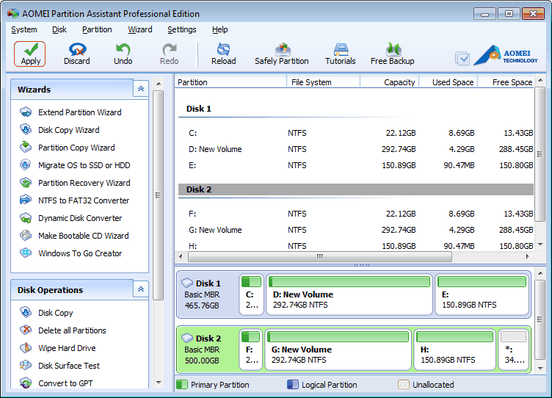The height and width of the screenshot is (398, 552).
Task: Start the Windows To Go Creator
Action: (x=80, y=253)
